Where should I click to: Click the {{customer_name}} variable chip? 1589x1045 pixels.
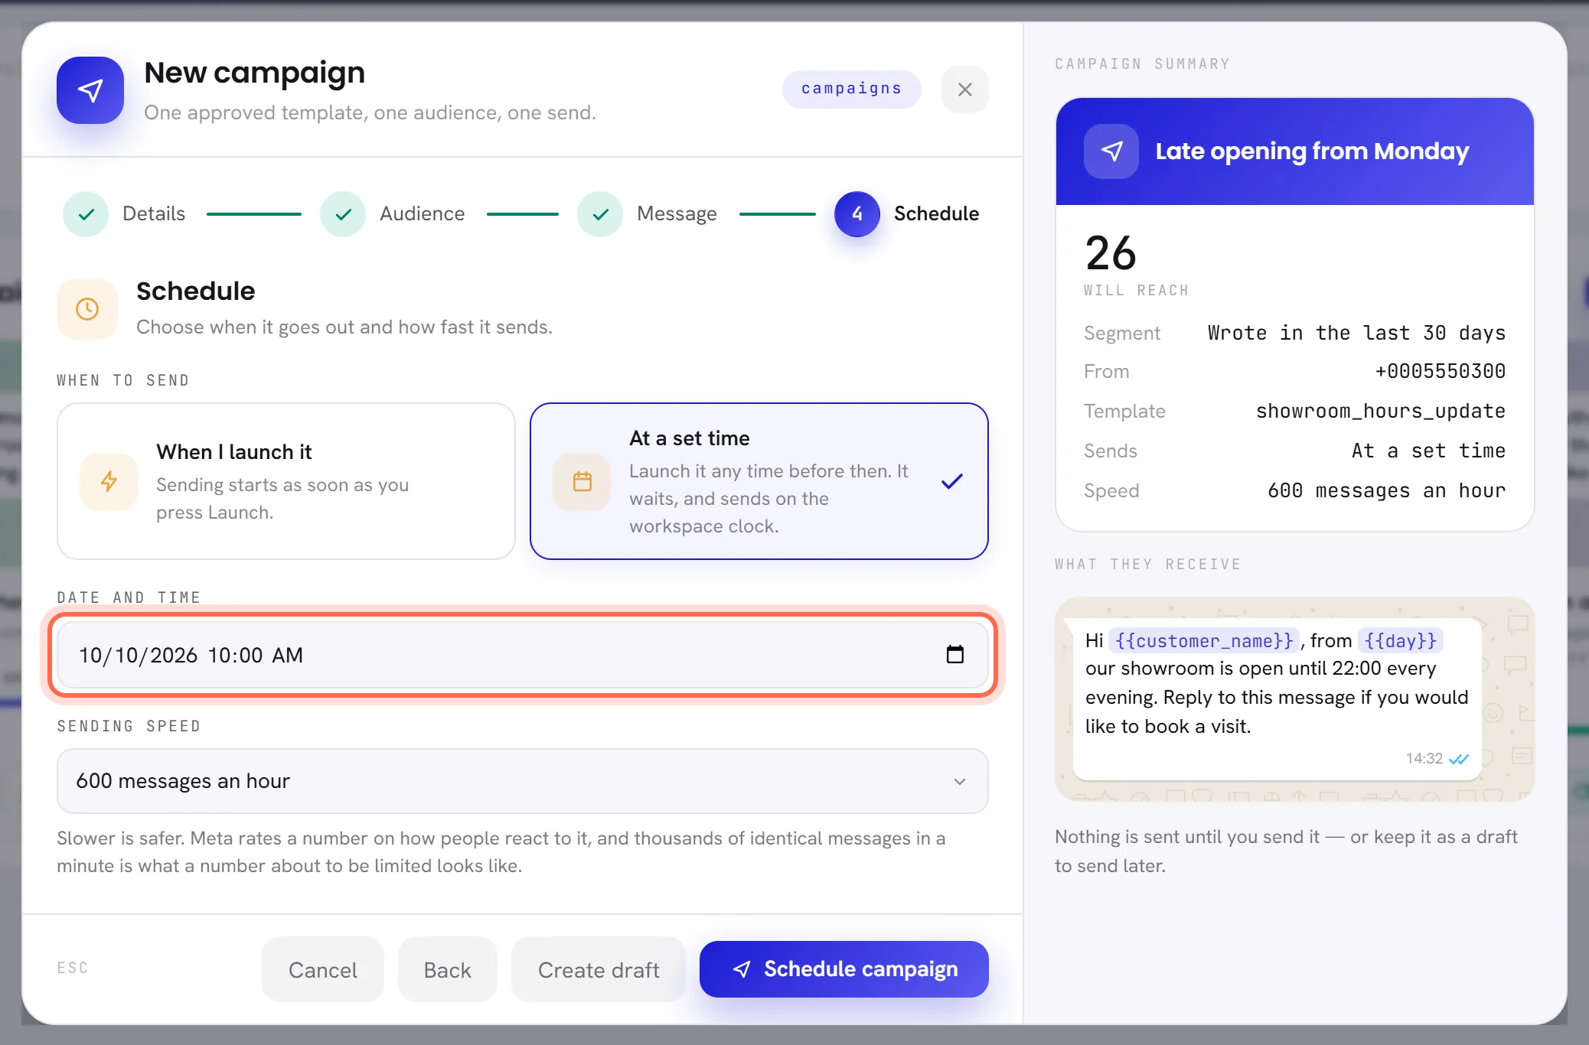coord(1204,640)
